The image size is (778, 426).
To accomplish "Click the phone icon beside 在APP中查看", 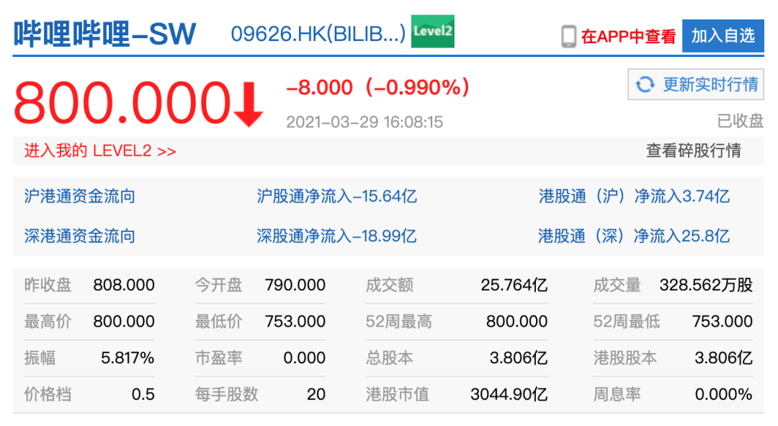I will point(568,36).
